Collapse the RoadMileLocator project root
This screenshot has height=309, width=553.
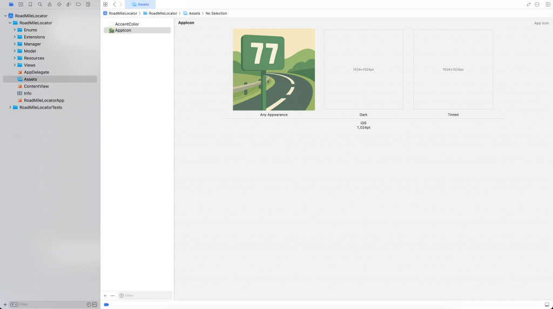[5, 16]
